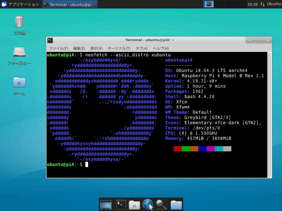
Task: Open the home folder launcher in the dock
Action: tap(134, 204)
